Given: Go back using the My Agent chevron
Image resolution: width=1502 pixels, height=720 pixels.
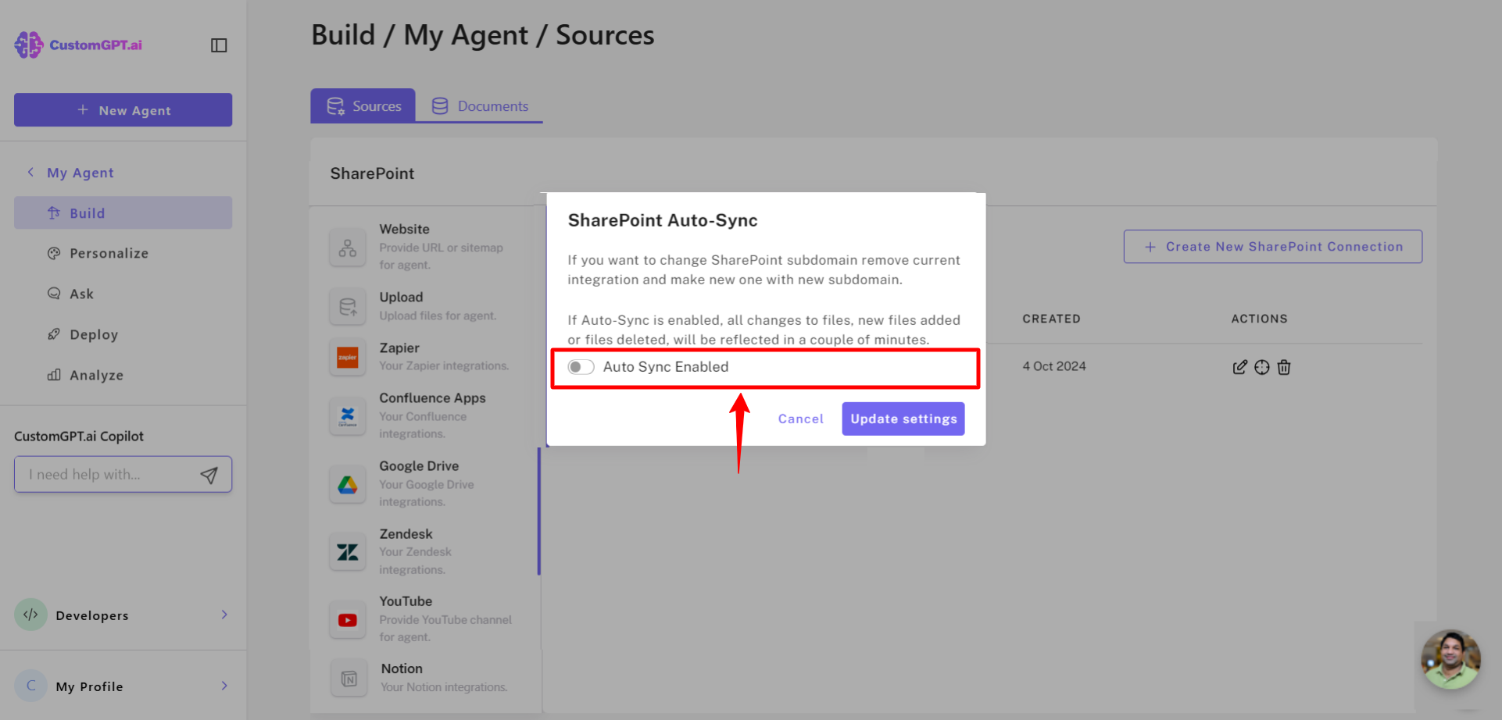Looking at the screenshot, I should [30, 172].
